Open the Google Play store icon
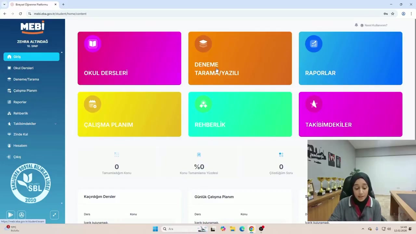This screenshot has height=234, width=416. tap(10, 215)
